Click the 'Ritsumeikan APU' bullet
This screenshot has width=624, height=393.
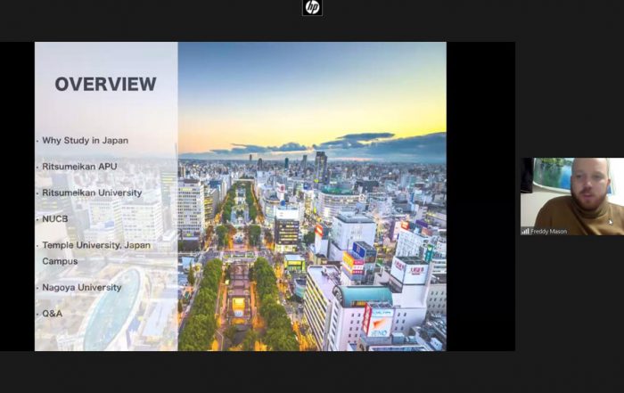click(79, 167)
